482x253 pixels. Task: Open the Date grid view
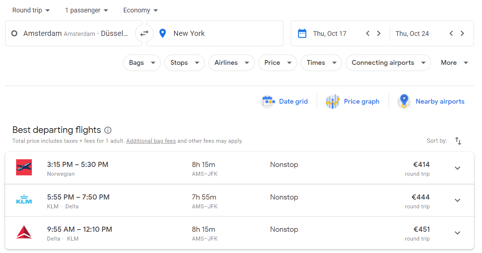pyautogui.click(x=285, y=101)
